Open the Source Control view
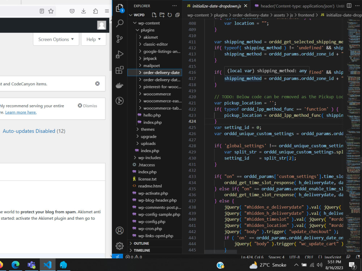362x271 pixels. 120,39
